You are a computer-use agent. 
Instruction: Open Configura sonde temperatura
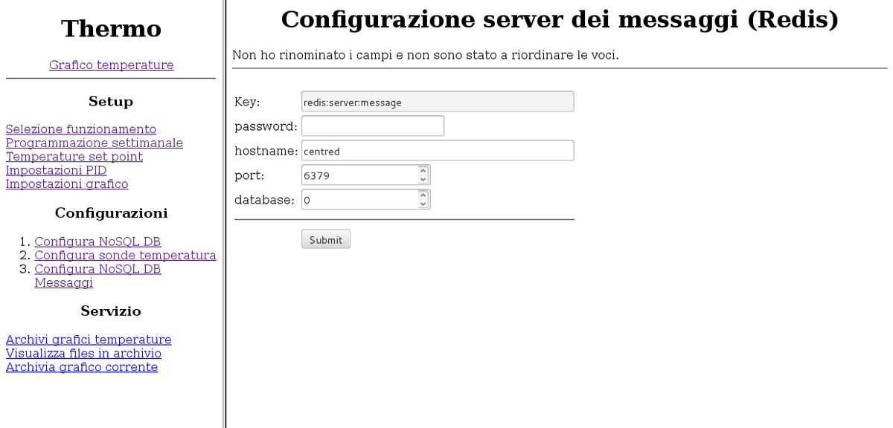click(x=125, y=255)
